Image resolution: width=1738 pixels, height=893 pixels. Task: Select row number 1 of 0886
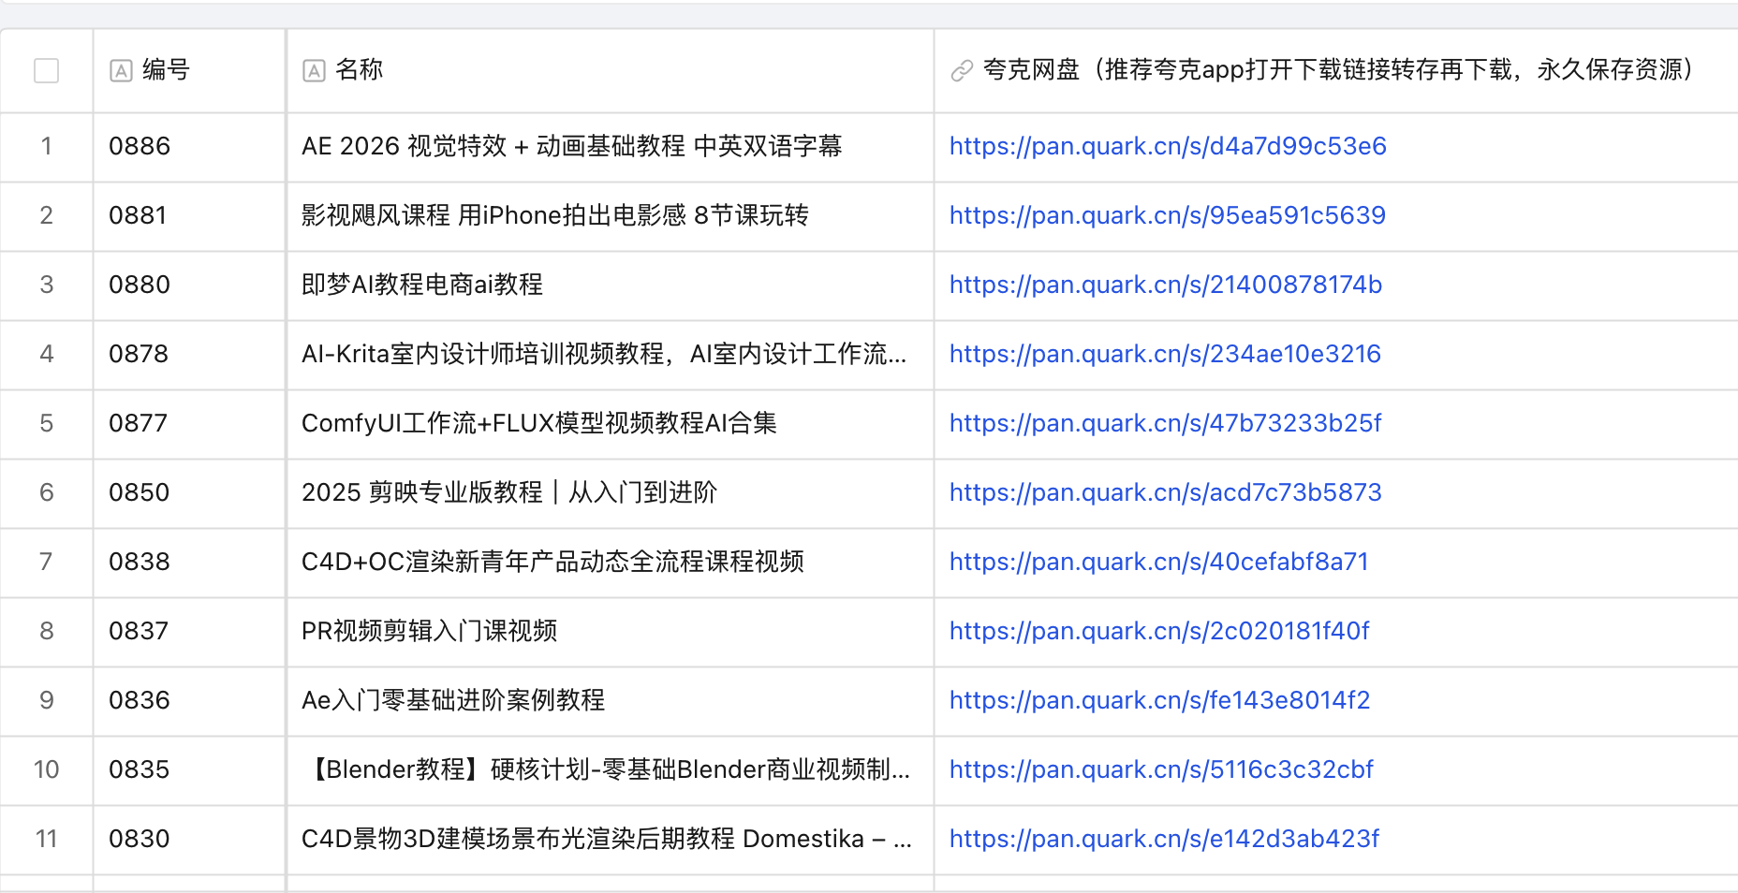point(46,146)
